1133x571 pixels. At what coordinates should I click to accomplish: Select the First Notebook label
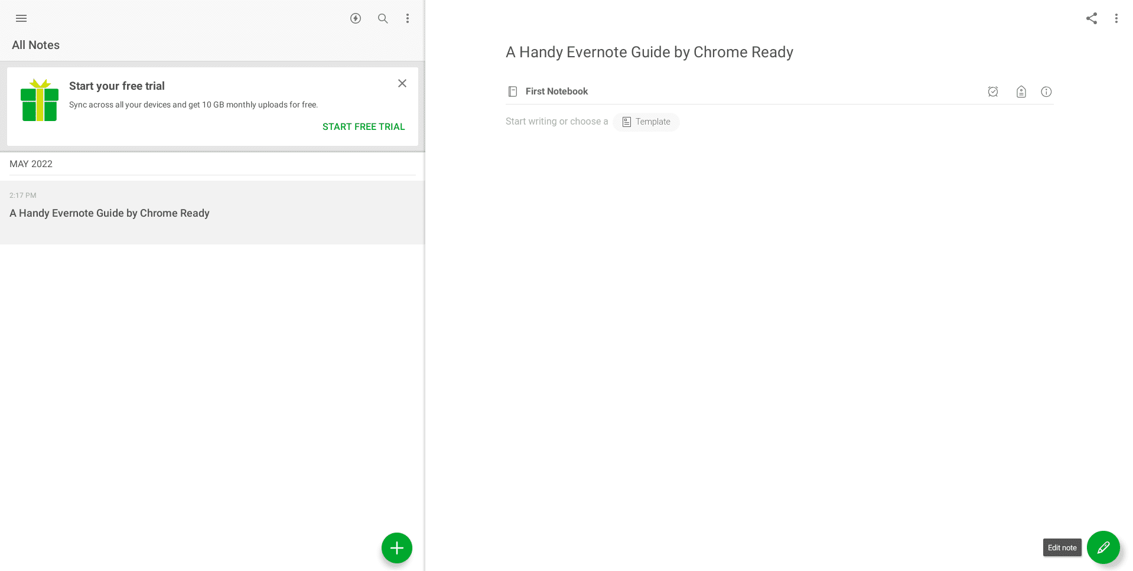[556, 92]
